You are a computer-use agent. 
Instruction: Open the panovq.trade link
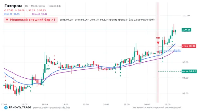(x=41, y=108)
